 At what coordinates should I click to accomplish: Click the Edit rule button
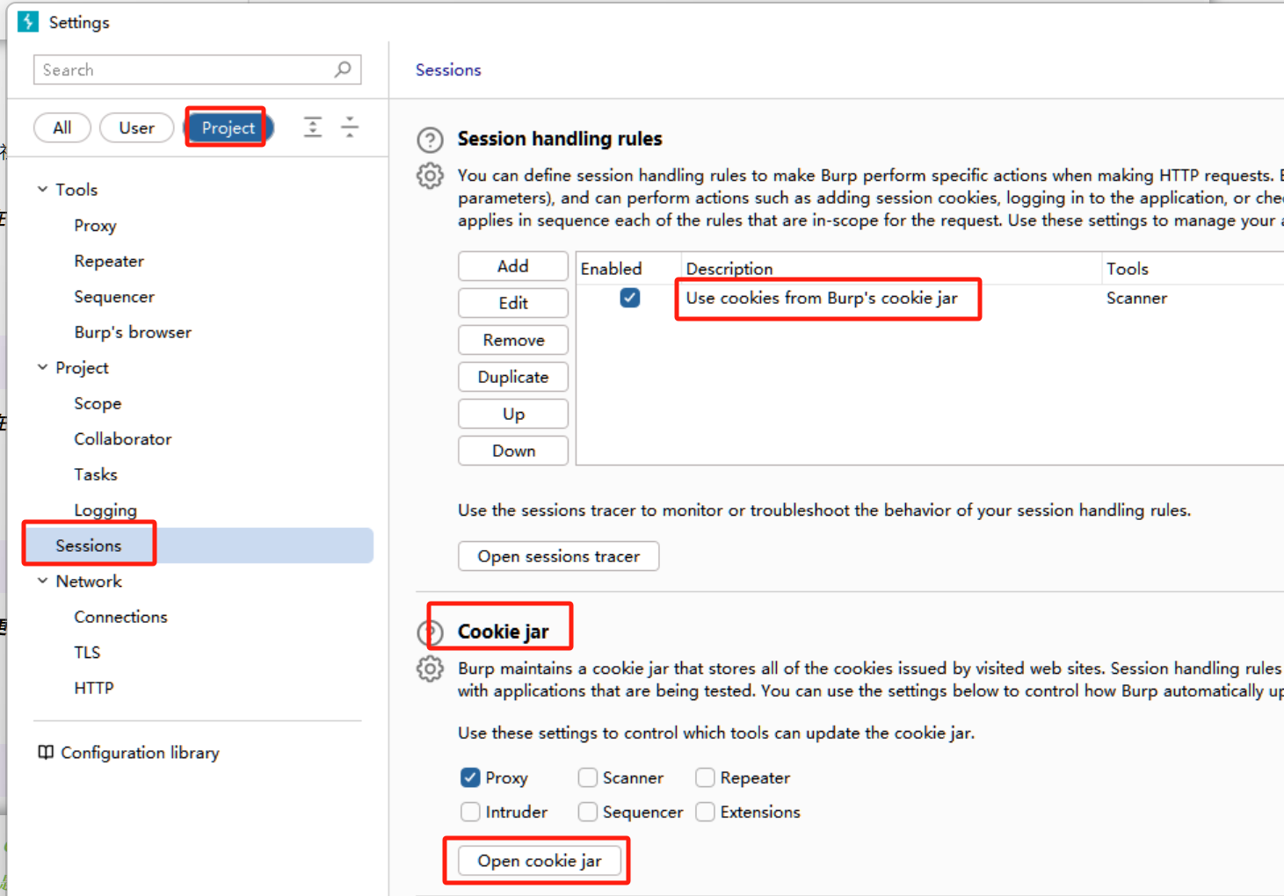(513, 303)
